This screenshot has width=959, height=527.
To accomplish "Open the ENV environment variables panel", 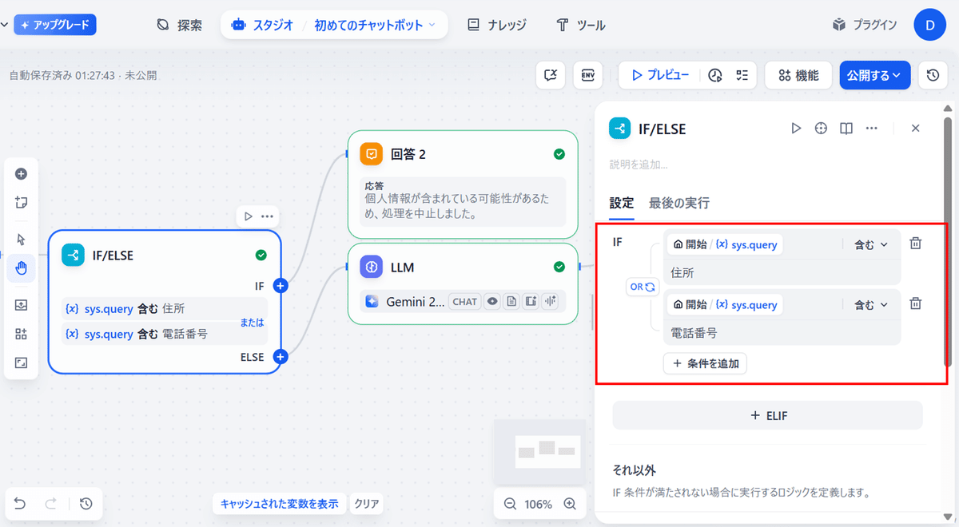I will [x=588, y=75].
